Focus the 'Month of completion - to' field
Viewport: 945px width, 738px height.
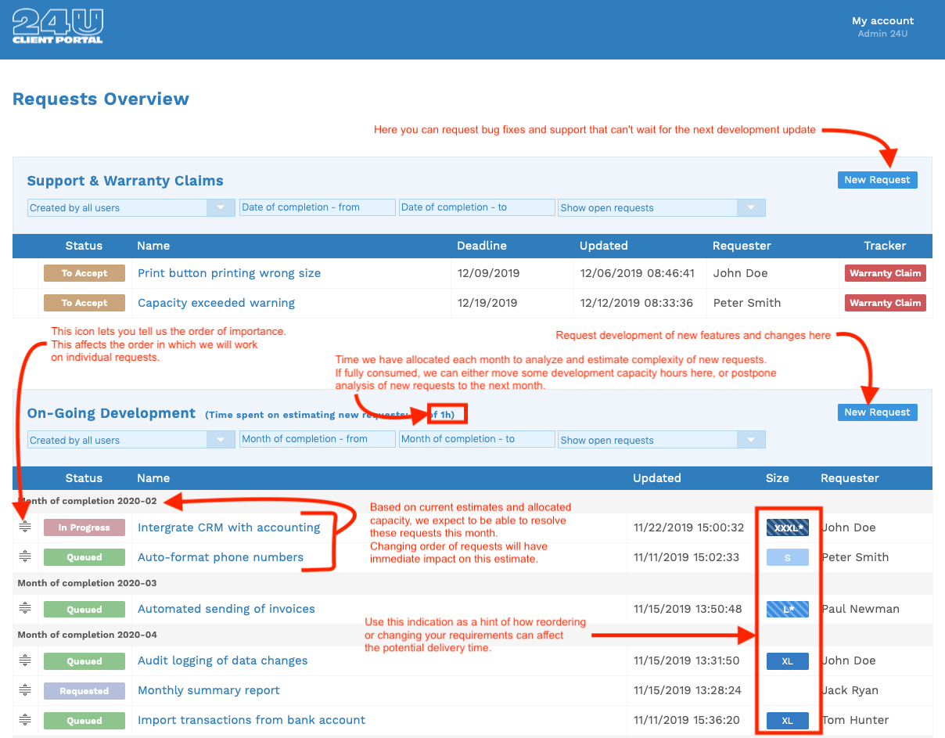coord(477,439)
